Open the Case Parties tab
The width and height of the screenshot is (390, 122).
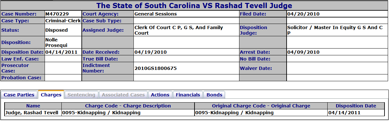[19, 95]
